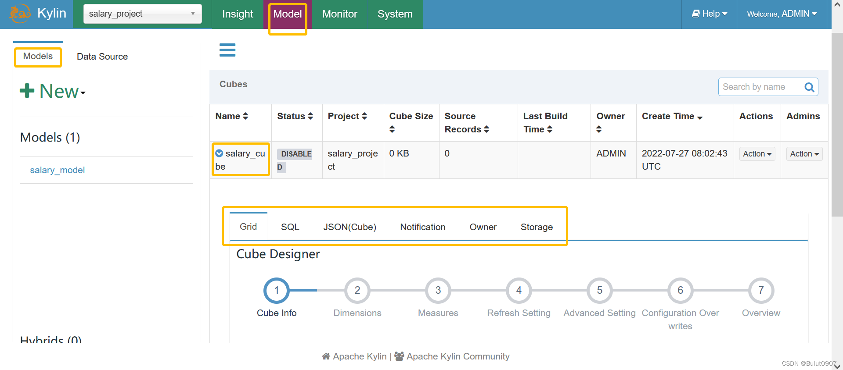Open Action dropdown under Admins column

click(804, 154)
